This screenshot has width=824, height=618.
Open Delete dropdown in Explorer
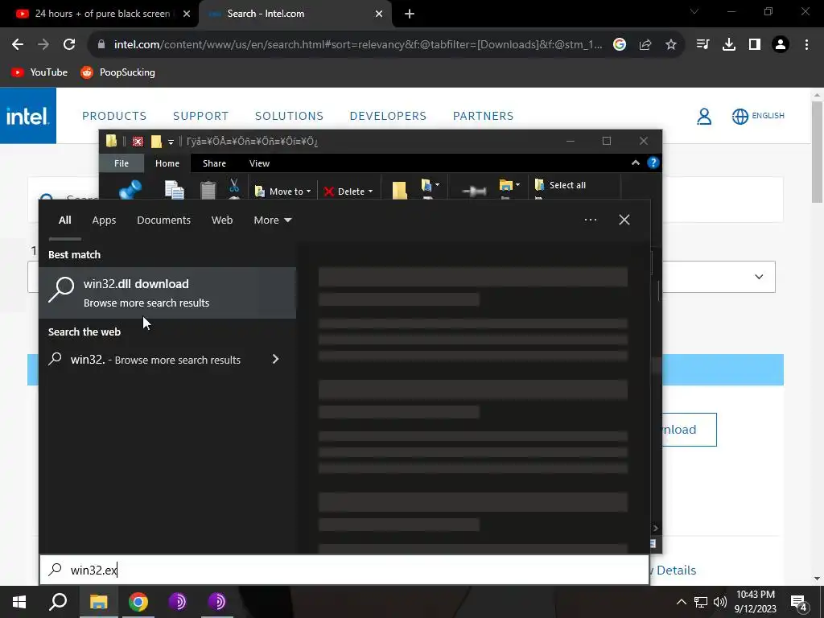coord(348,192)
